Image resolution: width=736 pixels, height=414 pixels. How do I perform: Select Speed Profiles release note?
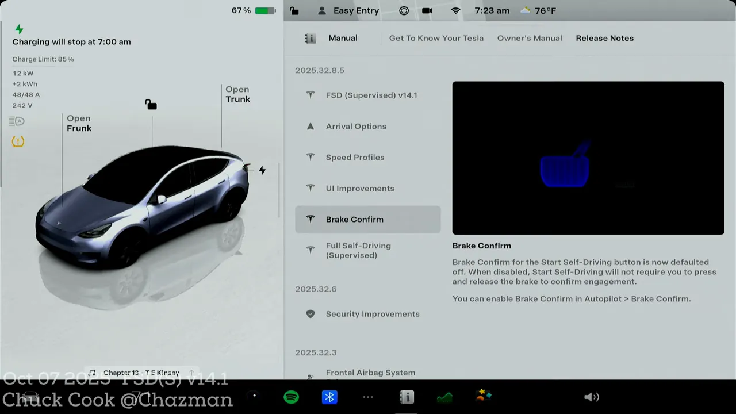coord(355,158)
